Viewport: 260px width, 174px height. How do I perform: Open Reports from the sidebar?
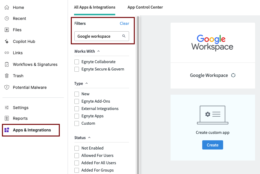point(20,118)
